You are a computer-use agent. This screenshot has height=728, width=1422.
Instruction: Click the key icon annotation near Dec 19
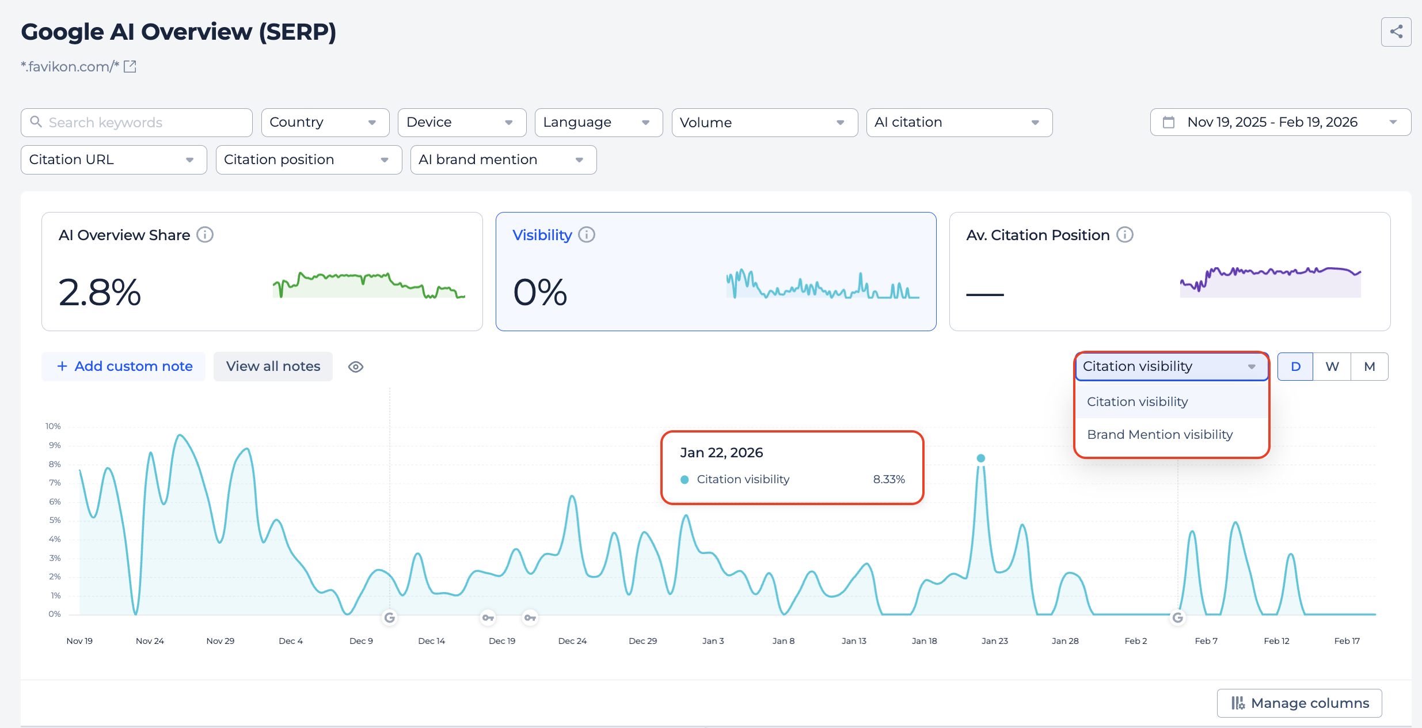pyautogui.click(x=488, y=617)
